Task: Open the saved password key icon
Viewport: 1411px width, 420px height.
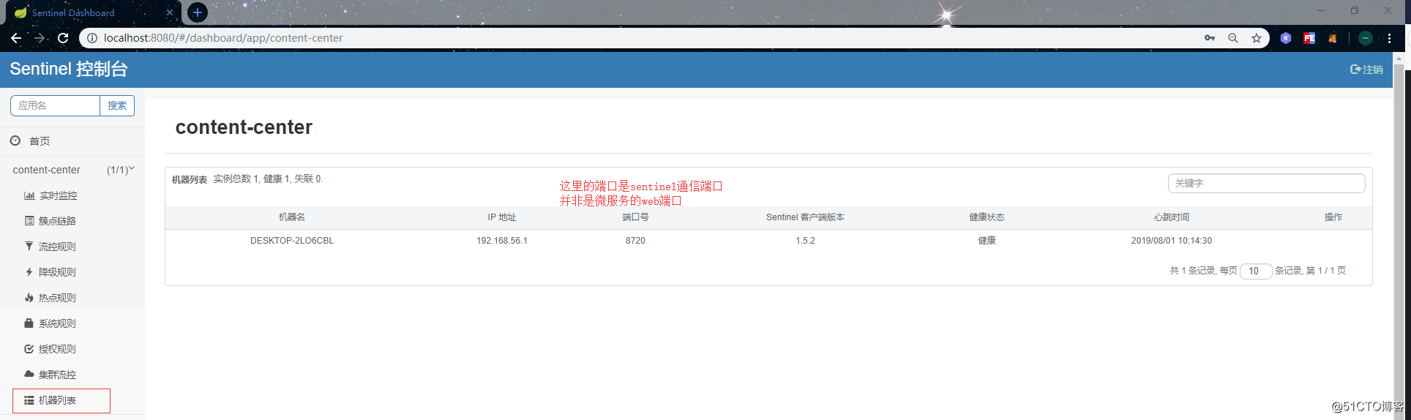Action: click(x=1210, y=38)
